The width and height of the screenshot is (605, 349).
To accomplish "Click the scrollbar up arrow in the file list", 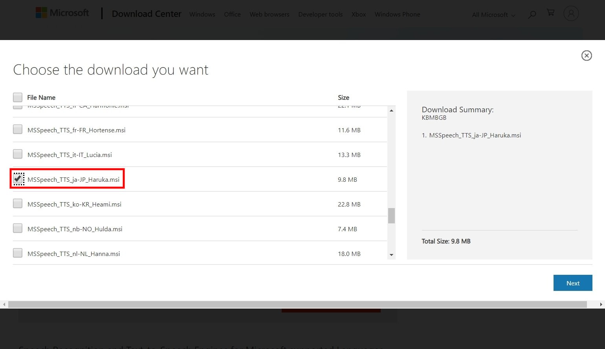I will click(391, 110).
